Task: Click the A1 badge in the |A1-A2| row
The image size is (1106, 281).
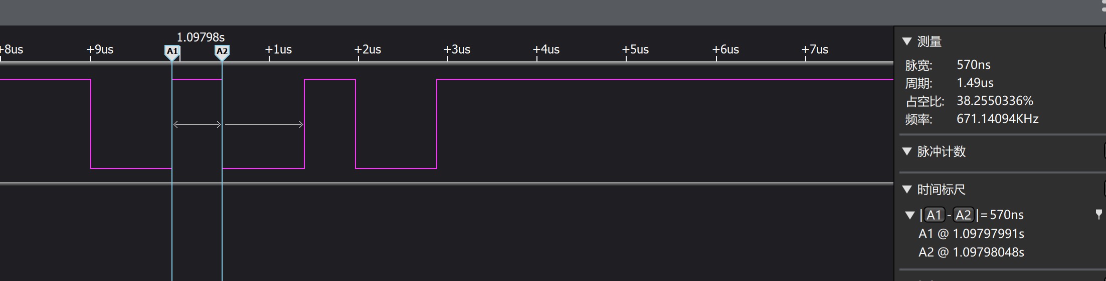Action: (x=934, y=215)
